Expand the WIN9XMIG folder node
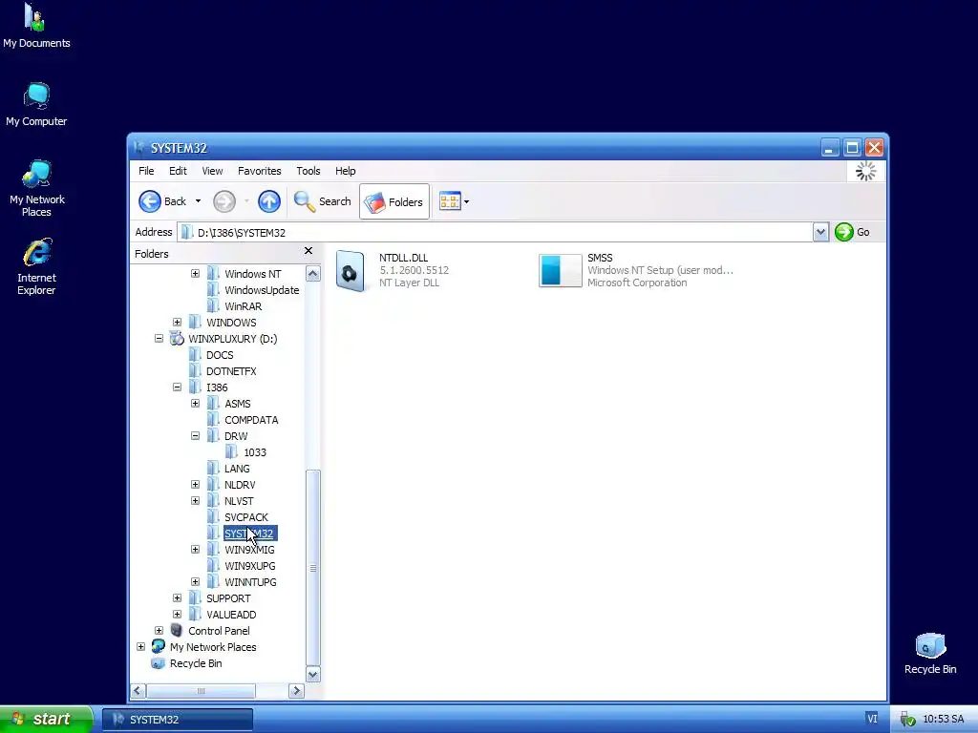The height and width of the screenshot is (733, 978). (x=195, y=549)
